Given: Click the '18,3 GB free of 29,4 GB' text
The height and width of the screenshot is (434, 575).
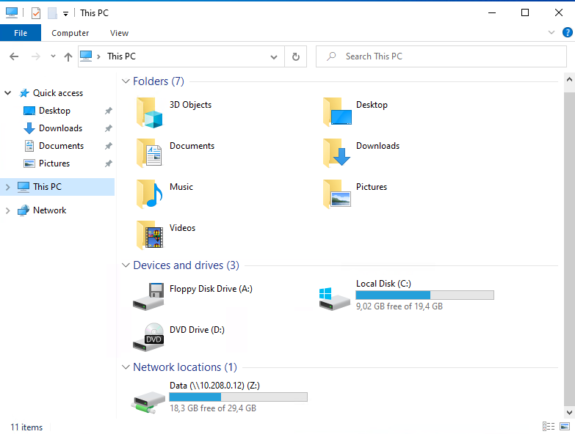Looking at the screenshot, I should 213,408.
